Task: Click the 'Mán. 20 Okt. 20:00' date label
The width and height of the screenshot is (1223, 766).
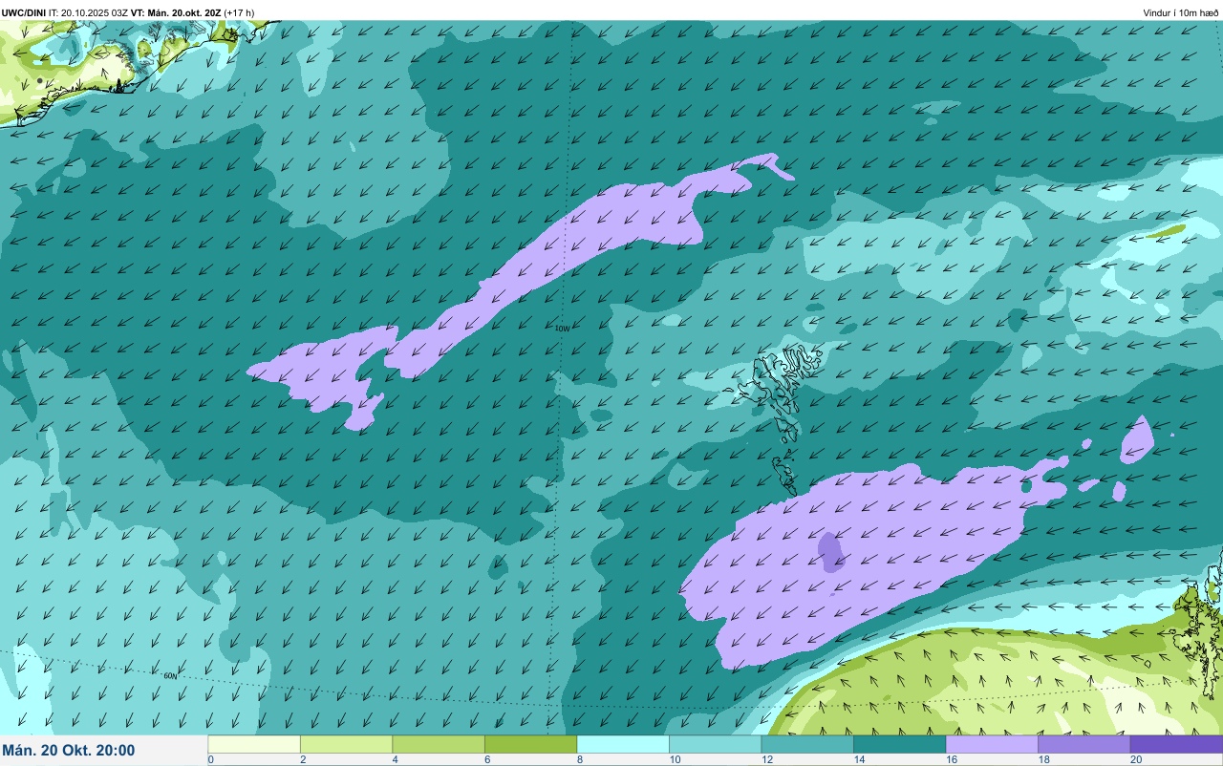Action: coord(69,751)
